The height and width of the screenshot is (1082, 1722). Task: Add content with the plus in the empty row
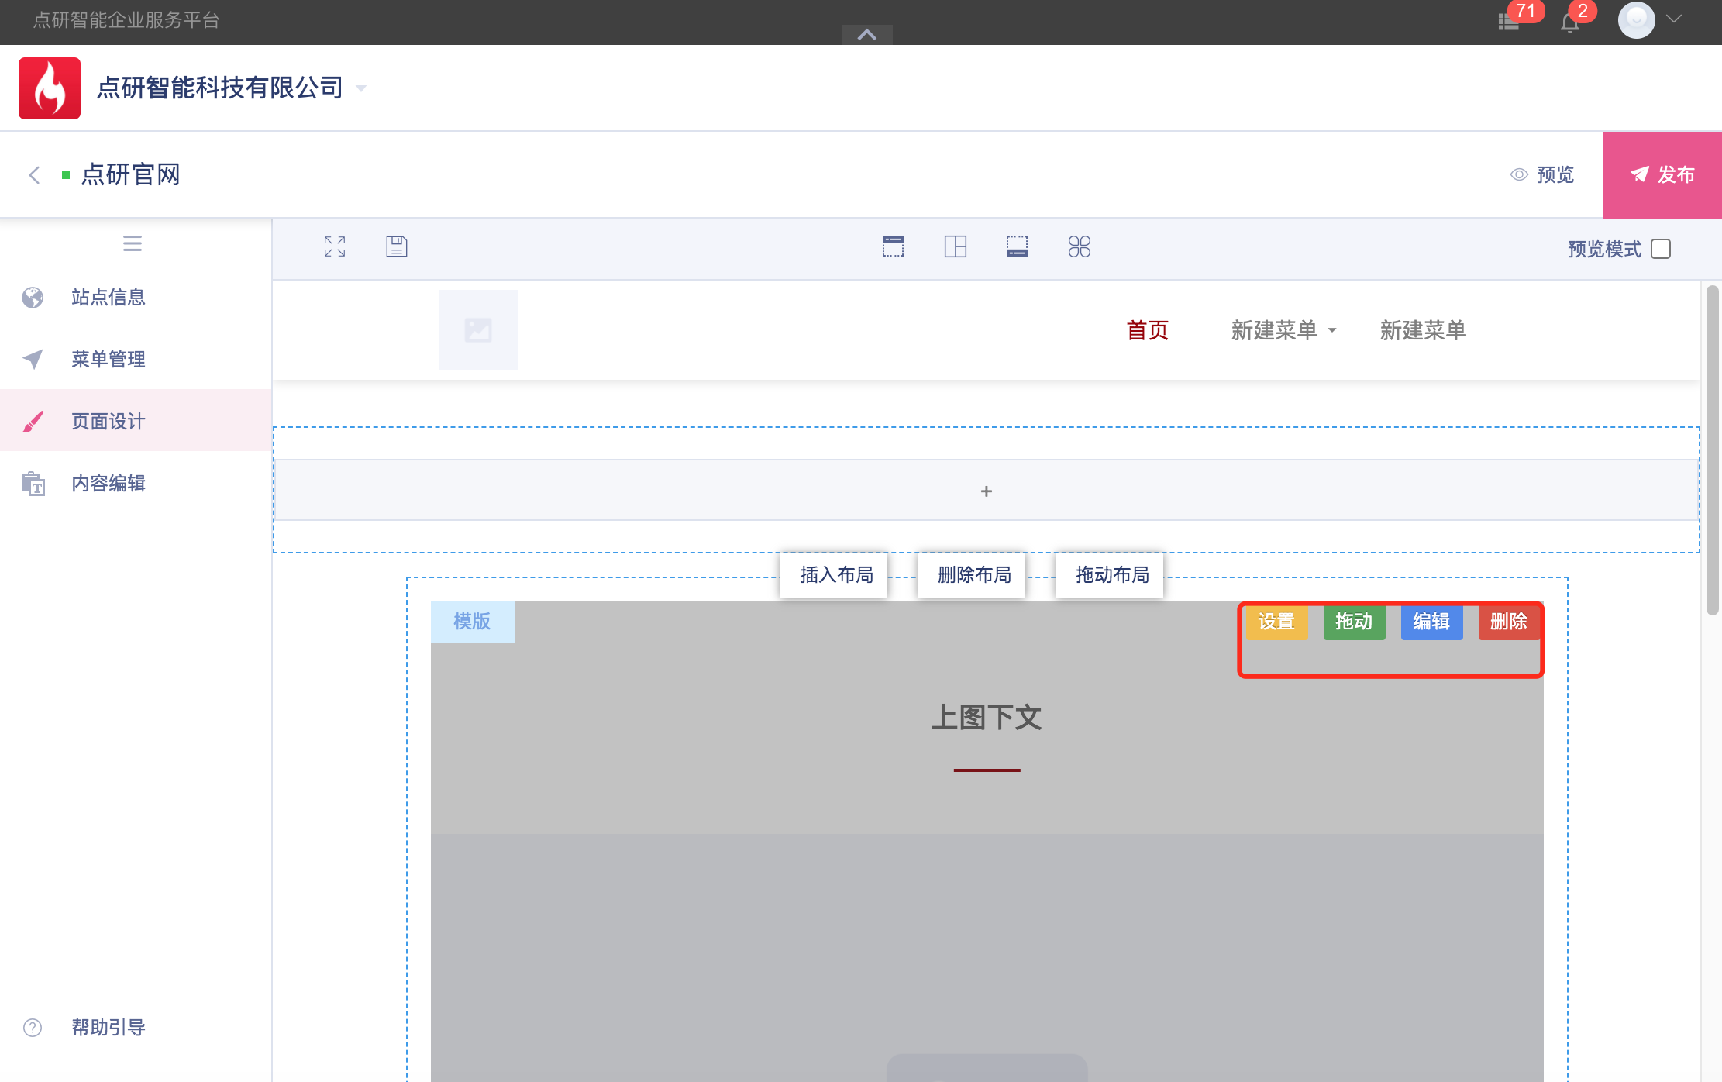[x=987, y=491]
